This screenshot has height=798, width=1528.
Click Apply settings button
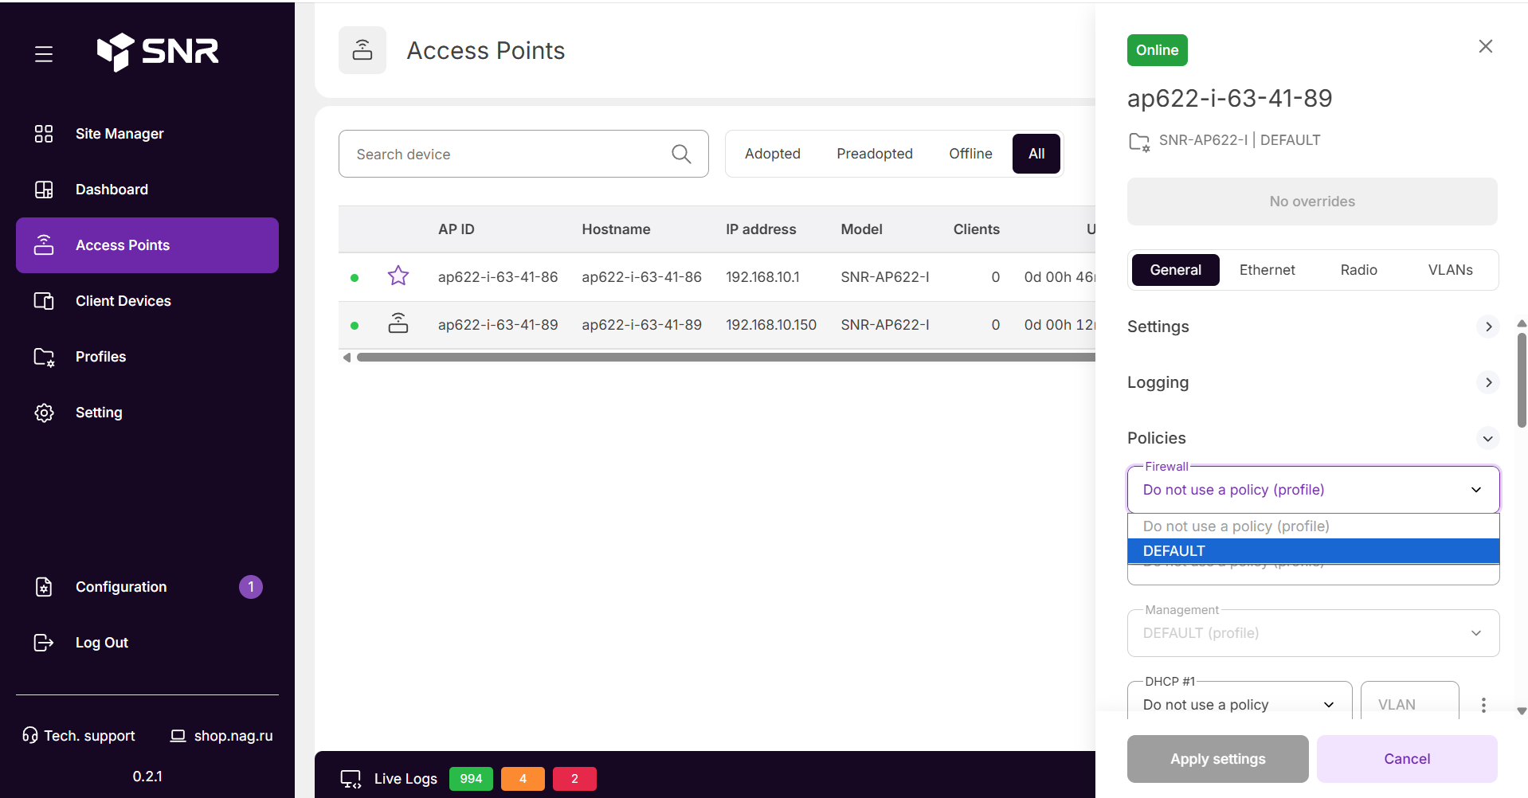[1217, 759]
